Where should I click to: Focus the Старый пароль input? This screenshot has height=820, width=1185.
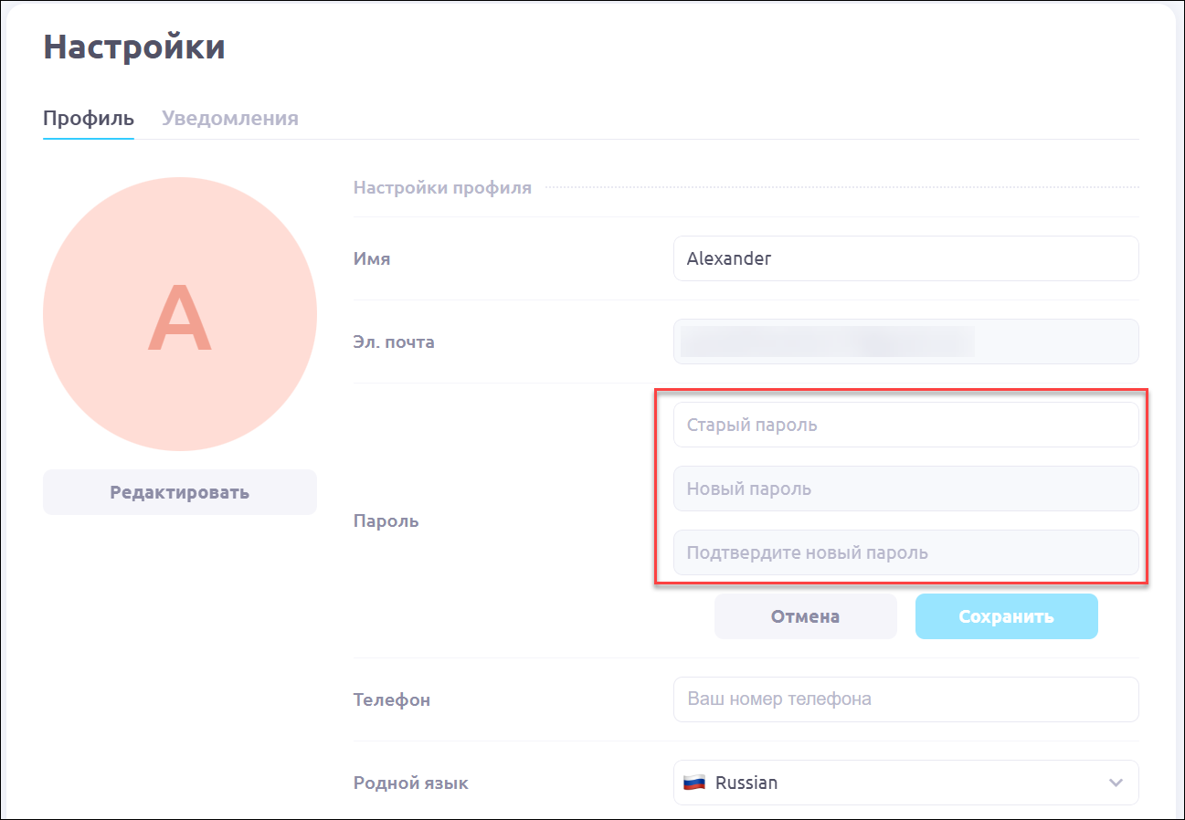point(905,425)
